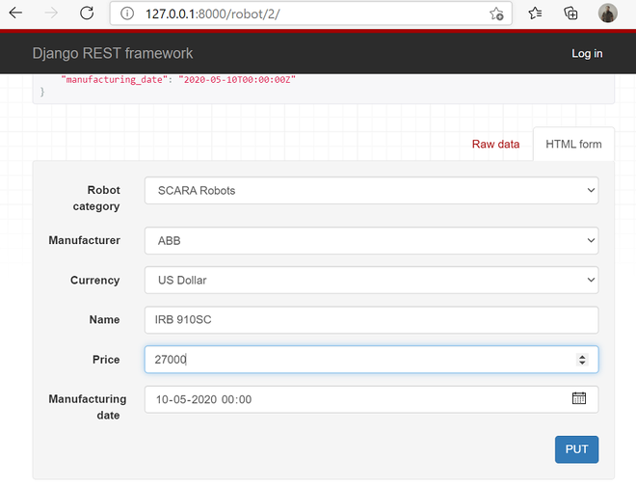This screenshot has width=636, height=486.
Task: Reload the page with the refresh icon
Action: [87, 13]
